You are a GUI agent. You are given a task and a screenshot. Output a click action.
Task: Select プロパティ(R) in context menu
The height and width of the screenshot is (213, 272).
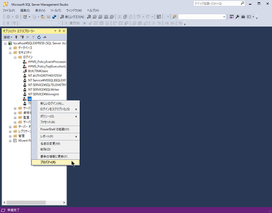[56, 162]
